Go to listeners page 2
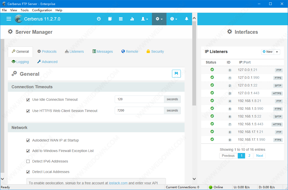This screenshot has height=190, width=288. click(x=249, y=155)
